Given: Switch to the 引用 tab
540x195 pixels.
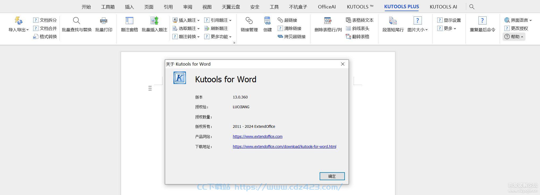Looking at the screenshot, I should (x=168, y=7).
